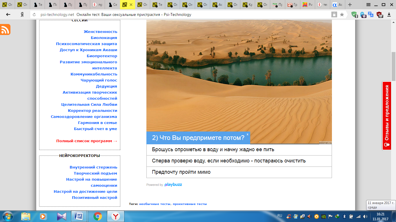The width and height of the screenshot is (396, 222).
Task: Click the 'необычные тесты' tag
Action: tap(155, 204)
